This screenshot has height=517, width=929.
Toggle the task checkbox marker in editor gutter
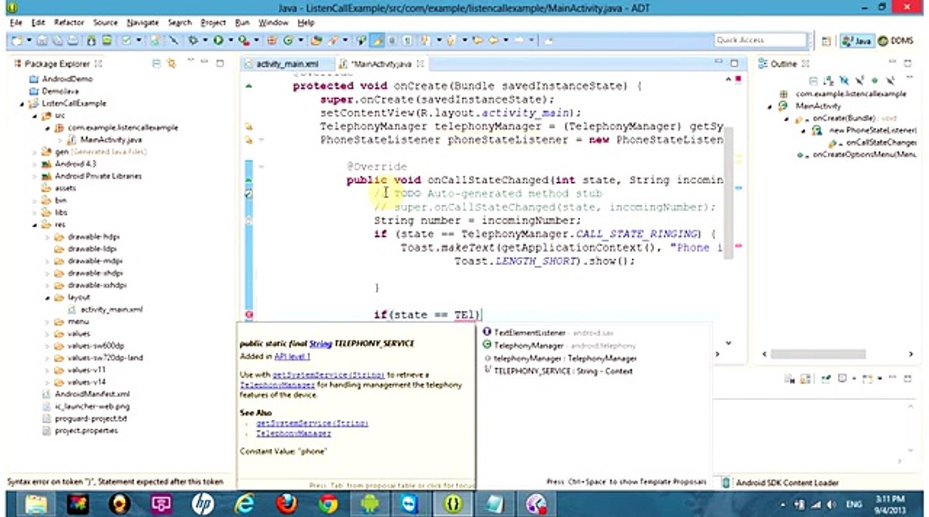tap(248, 194)
